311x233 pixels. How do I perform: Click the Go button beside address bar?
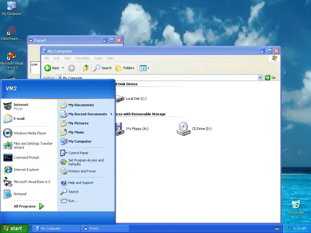[x=271, y=78]
